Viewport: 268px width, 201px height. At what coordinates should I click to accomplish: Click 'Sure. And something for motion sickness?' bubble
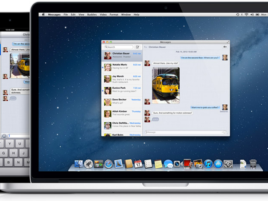pos(173,113)
